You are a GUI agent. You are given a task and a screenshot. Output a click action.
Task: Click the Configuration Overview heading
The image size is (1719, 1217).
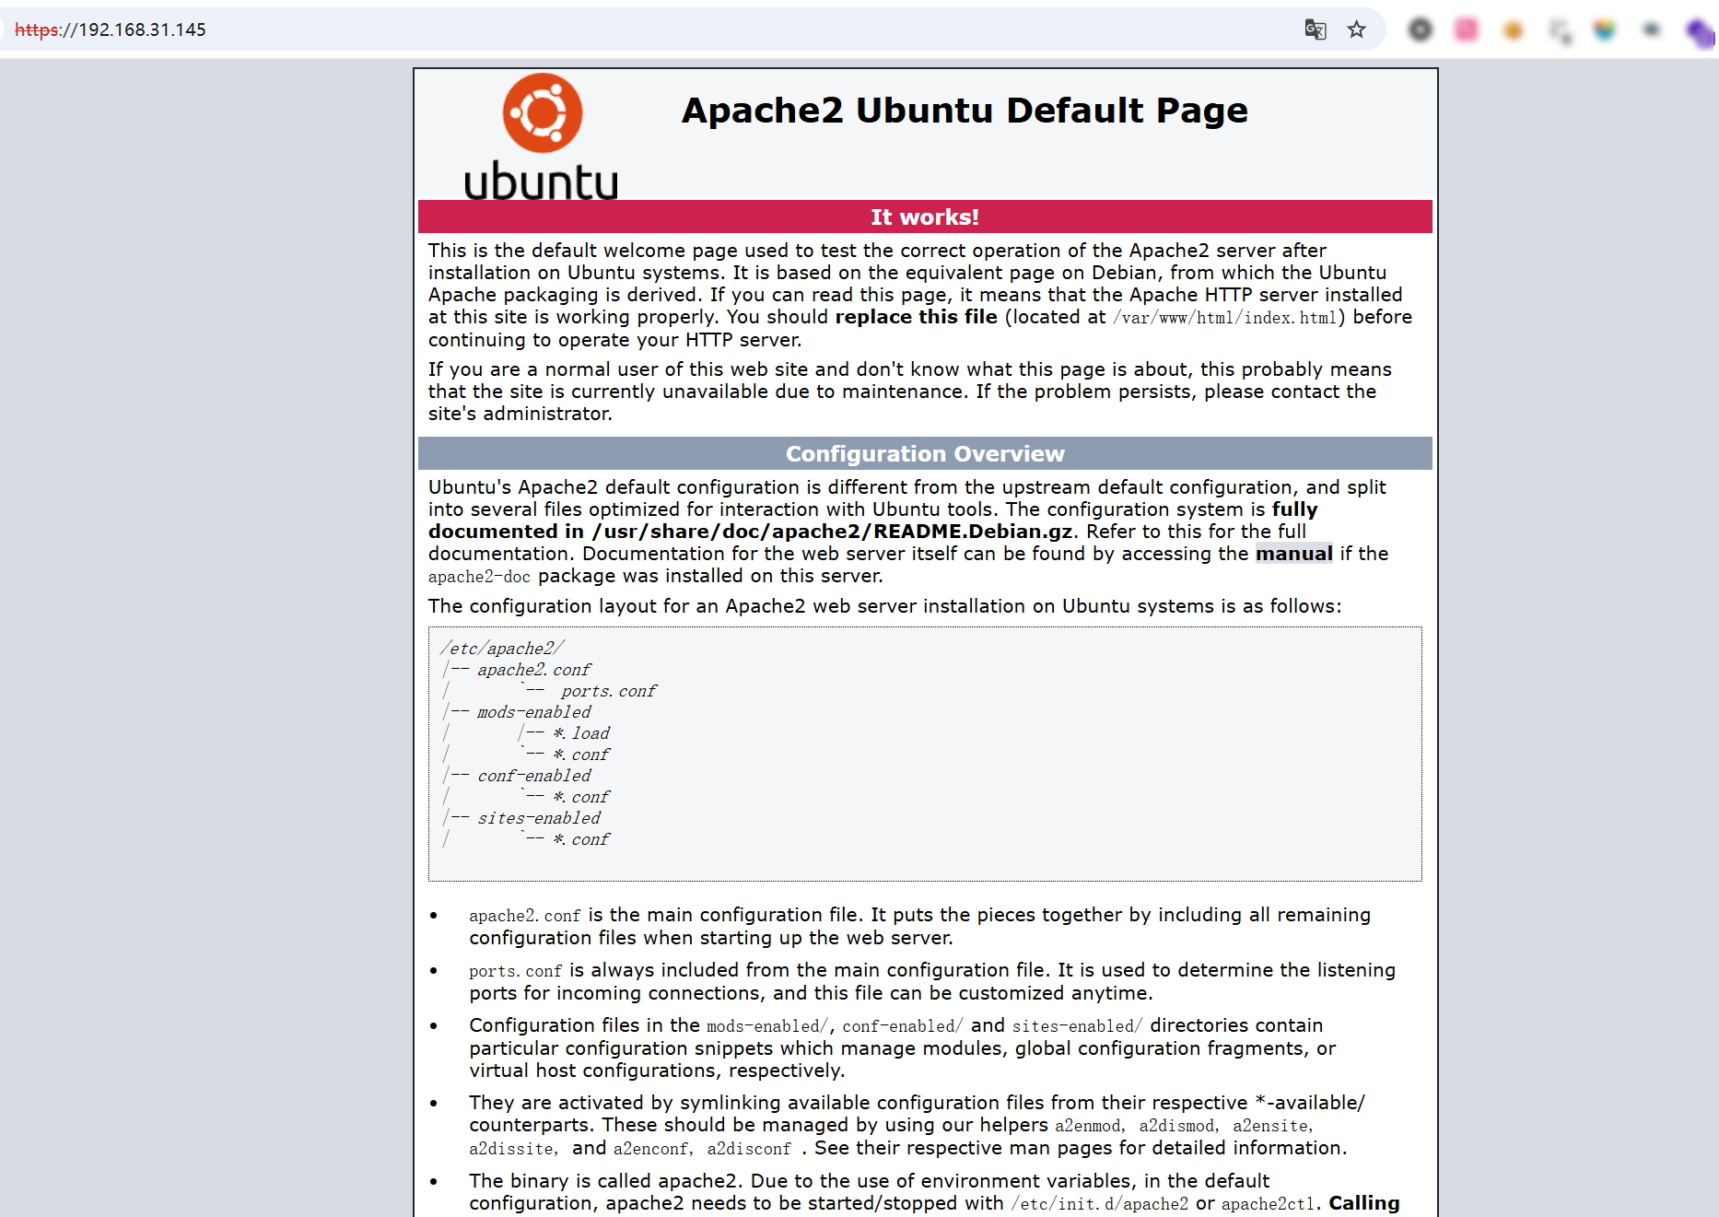click(x=925, y=453)
